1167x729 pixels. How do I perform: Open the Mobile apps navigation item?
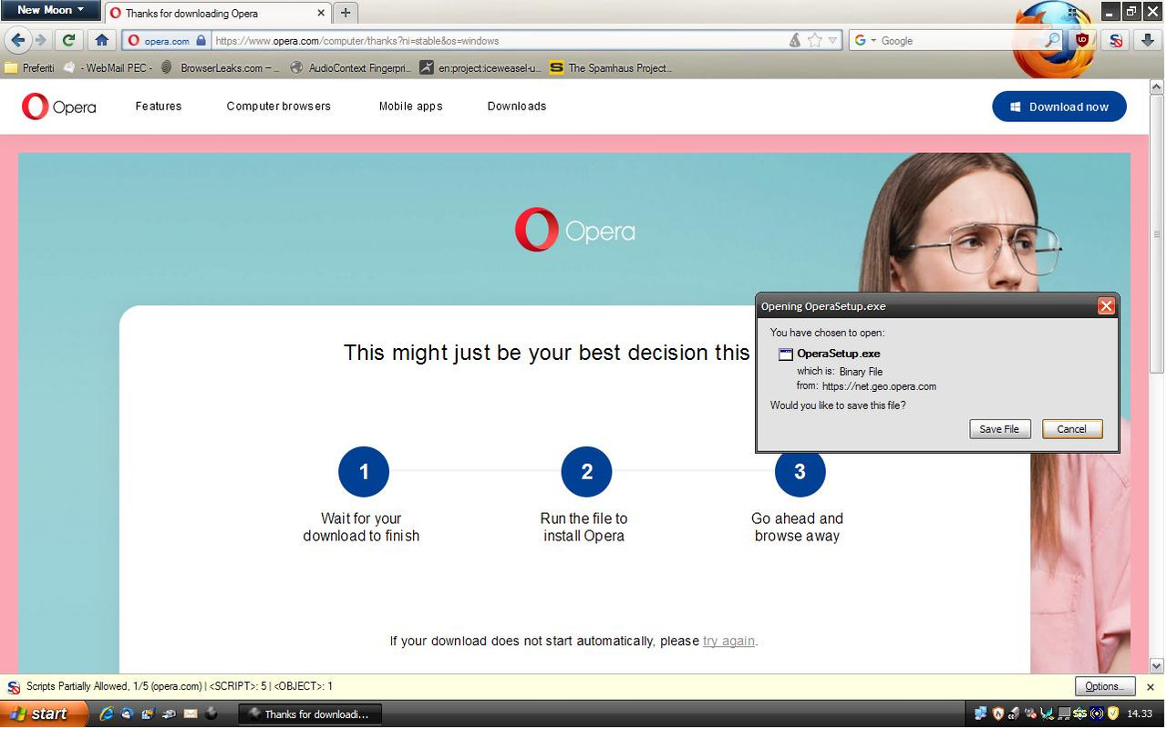point(411,107)
